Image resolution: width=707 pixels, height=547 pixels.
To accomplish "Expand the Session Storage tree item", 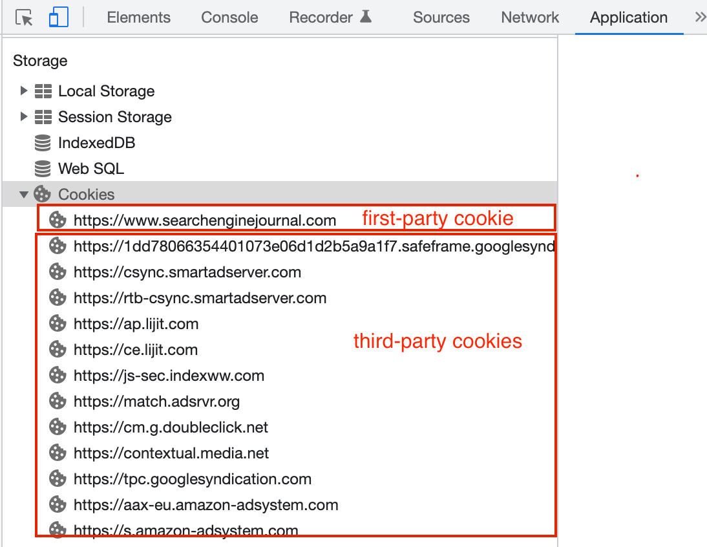I will coord(24,116).
